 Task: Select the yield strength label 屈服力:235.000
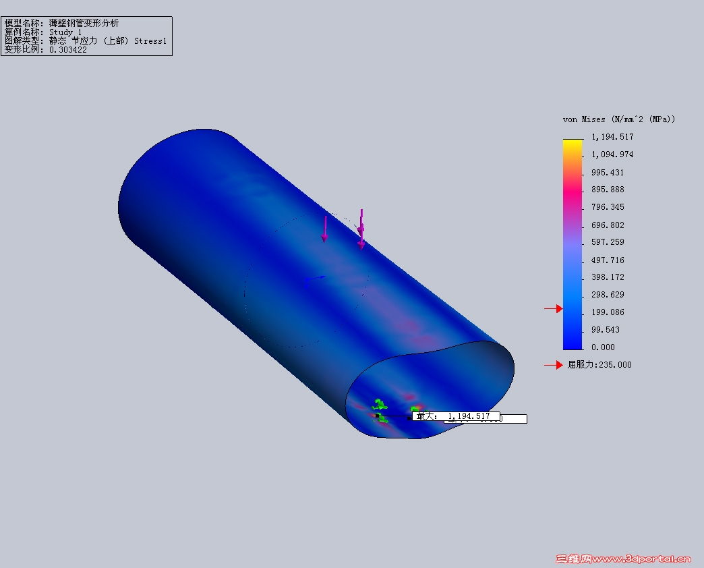coord(599,364)
